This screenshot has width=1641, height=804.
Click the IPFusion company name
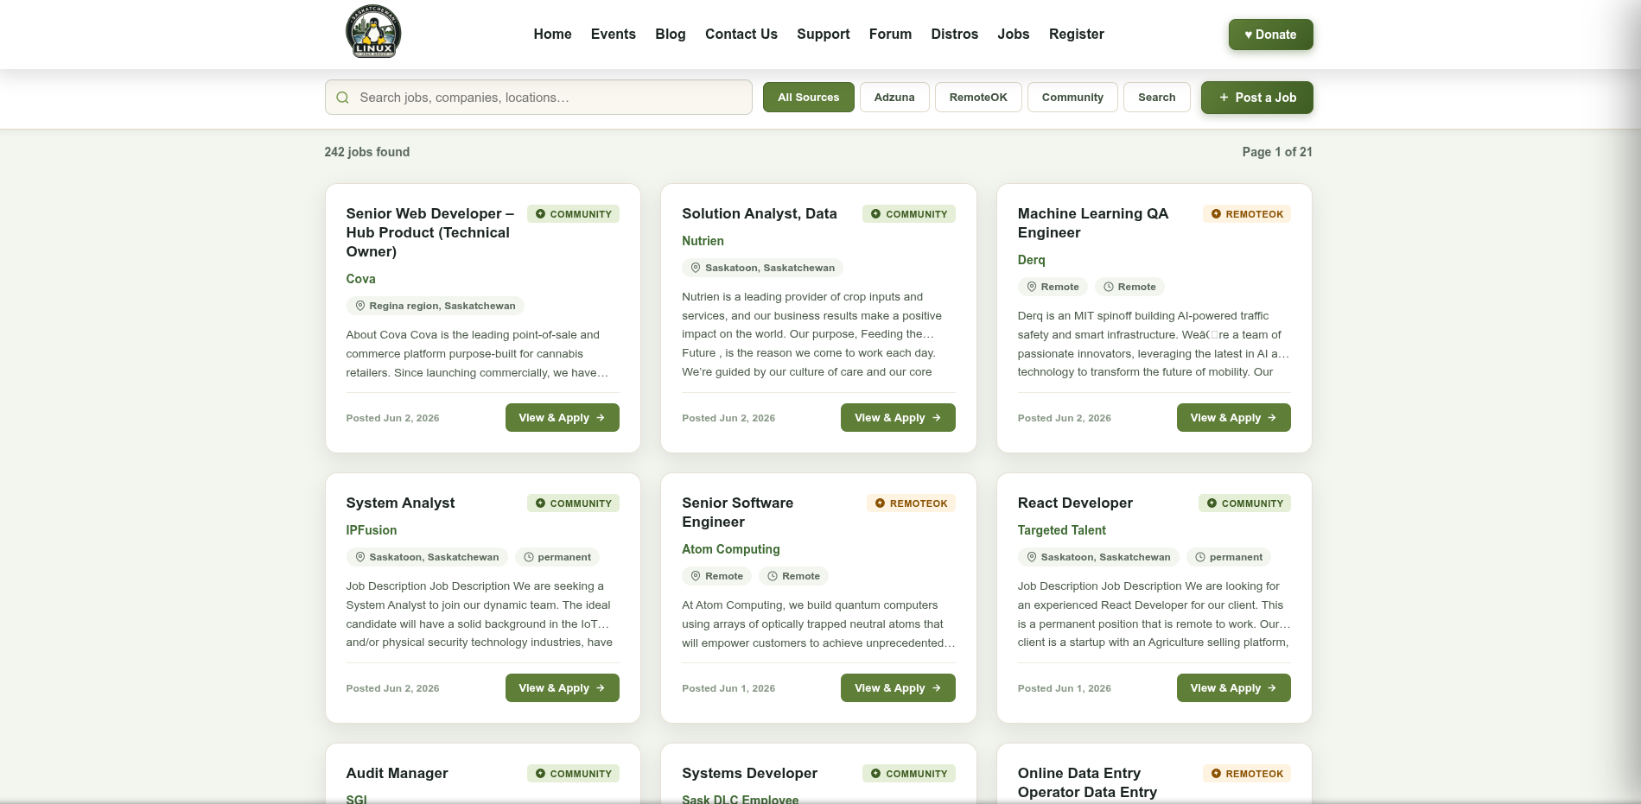[x=372, y=530]
